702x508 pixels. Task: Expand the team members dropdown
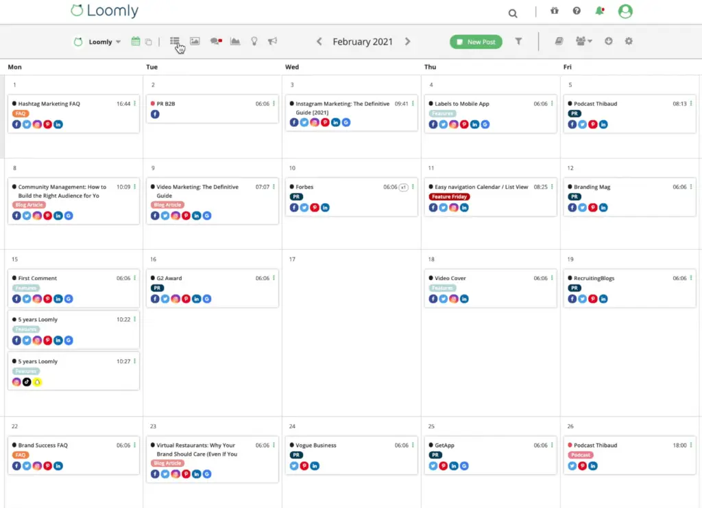tap(584, 41)
